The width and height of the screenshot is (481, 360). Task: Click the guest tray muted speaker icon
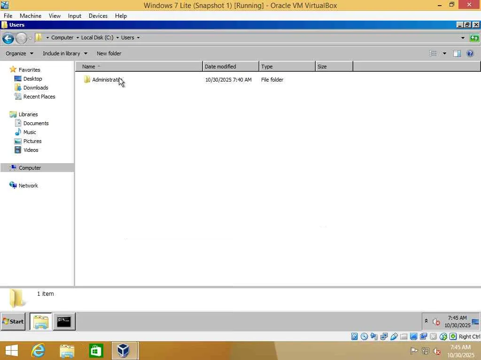click(x=436, y=322)
